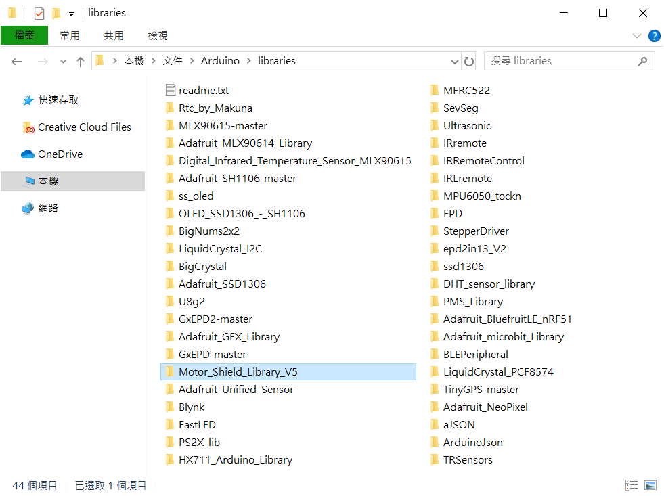Go up one folder level
Viewport: 664px width, 496px height.
[x=81, y=62]
